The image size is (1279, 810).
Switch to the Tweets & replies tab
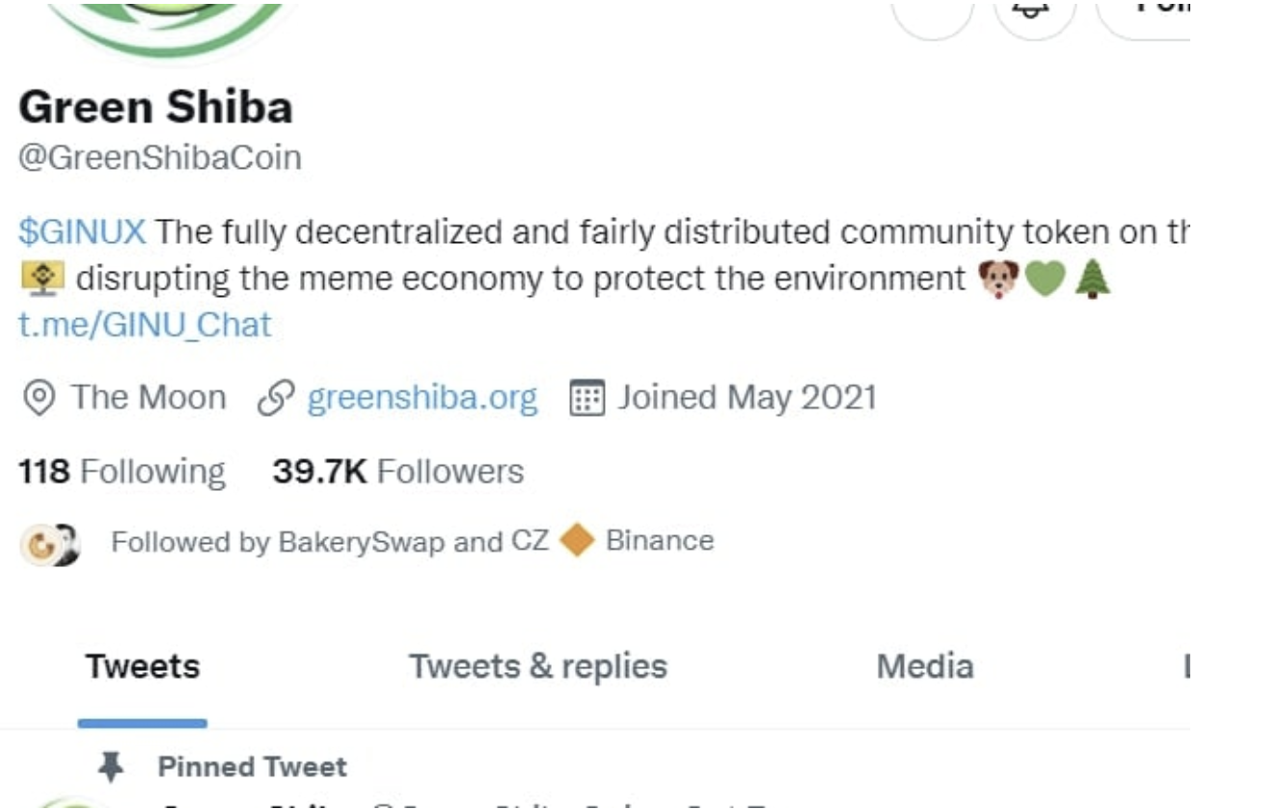[x=538, y=665]
